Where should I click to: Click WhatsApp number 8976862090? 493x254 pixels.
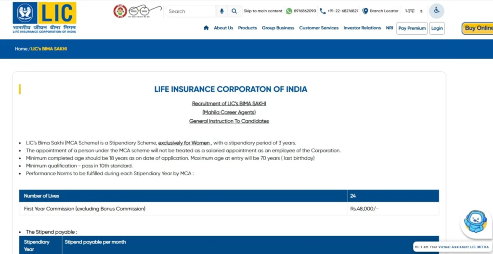[305, 11]
